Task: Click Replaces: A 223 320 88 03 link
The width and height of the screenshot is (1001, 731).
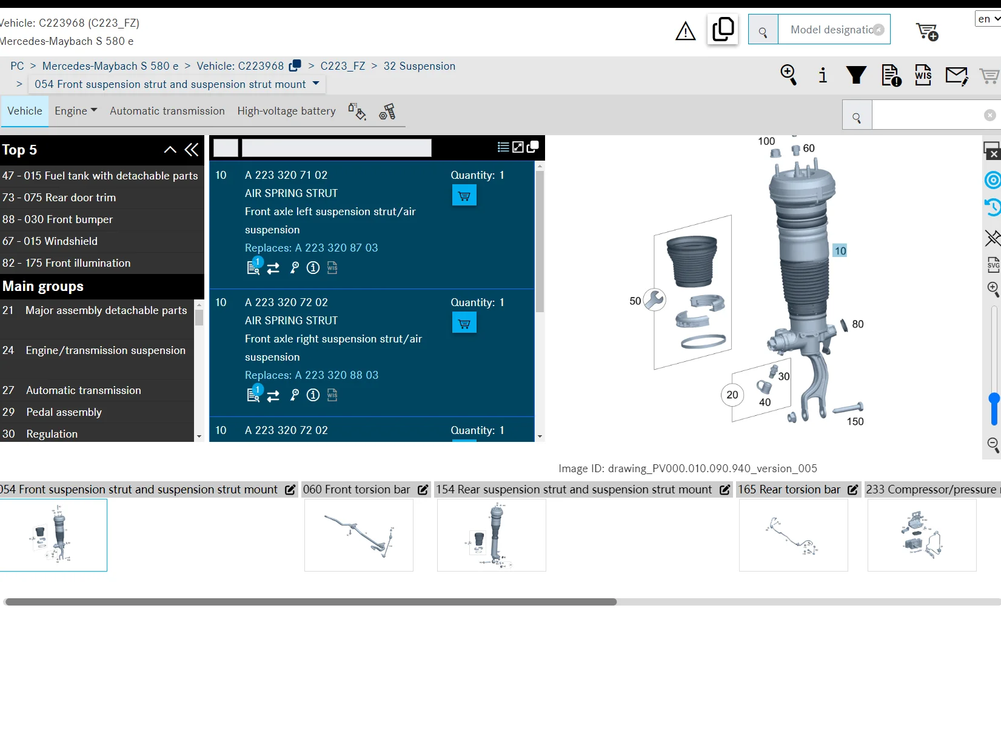Action: 312,375
